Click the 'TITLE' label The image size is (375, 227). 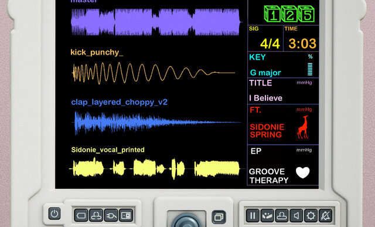click(260, 83)
